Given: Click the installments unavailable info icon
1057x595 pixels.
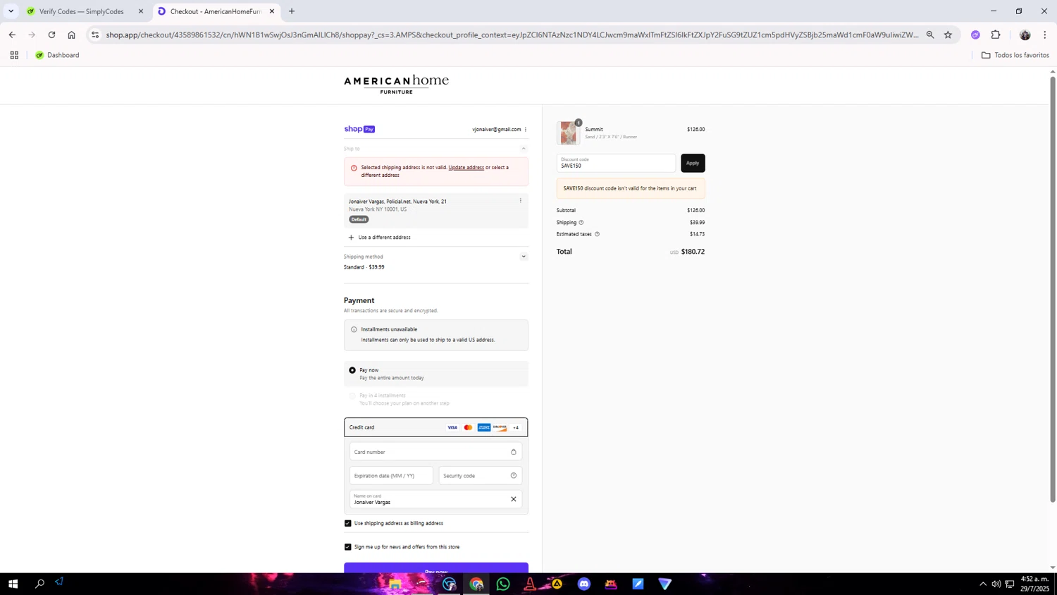Looking at the screenshot, I should click(x=354, y=329).
